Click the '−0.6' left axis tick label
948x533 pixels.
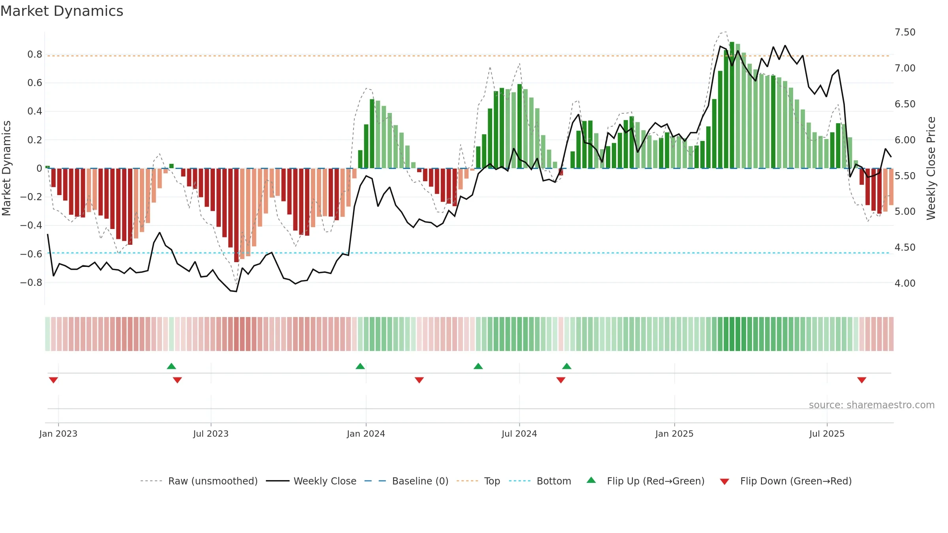coord(31,254)
